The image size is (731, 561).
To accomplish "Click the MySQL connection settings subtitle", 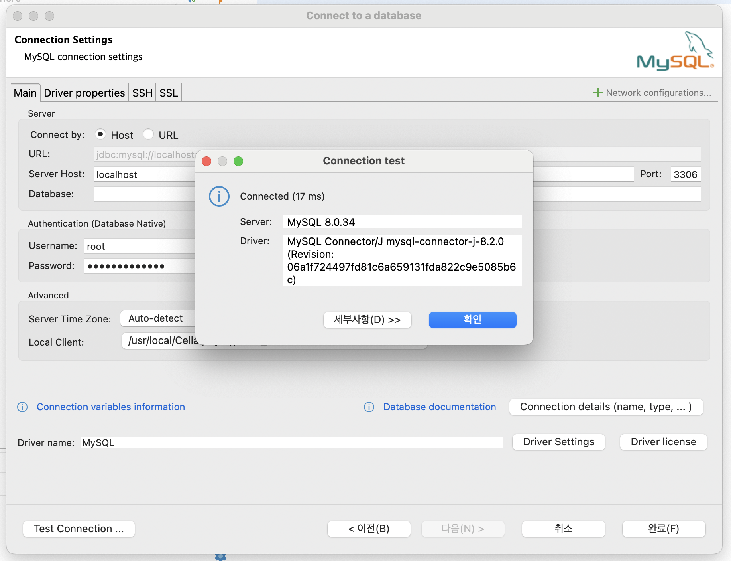I will click(x=83, y=57).
